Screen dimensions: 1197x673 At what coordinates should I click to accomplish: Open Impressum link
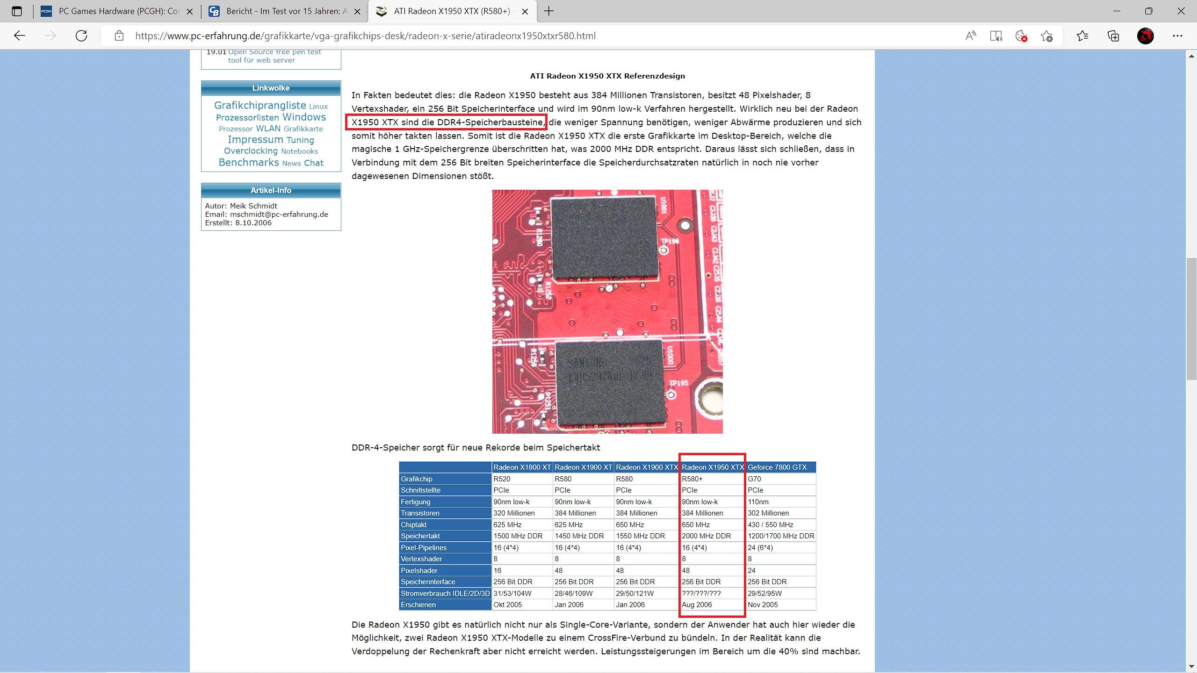pos(255,139)
